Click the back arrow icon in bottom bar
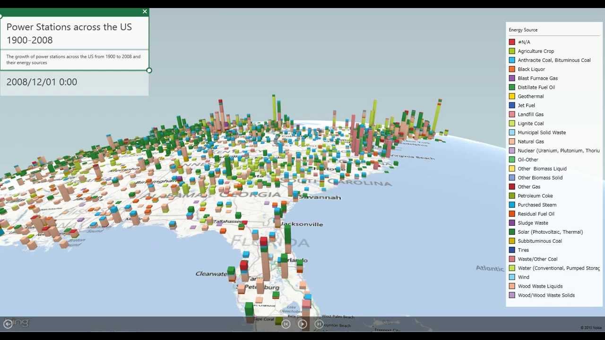The width and height of the screenshot is (605, 340). 8,323
